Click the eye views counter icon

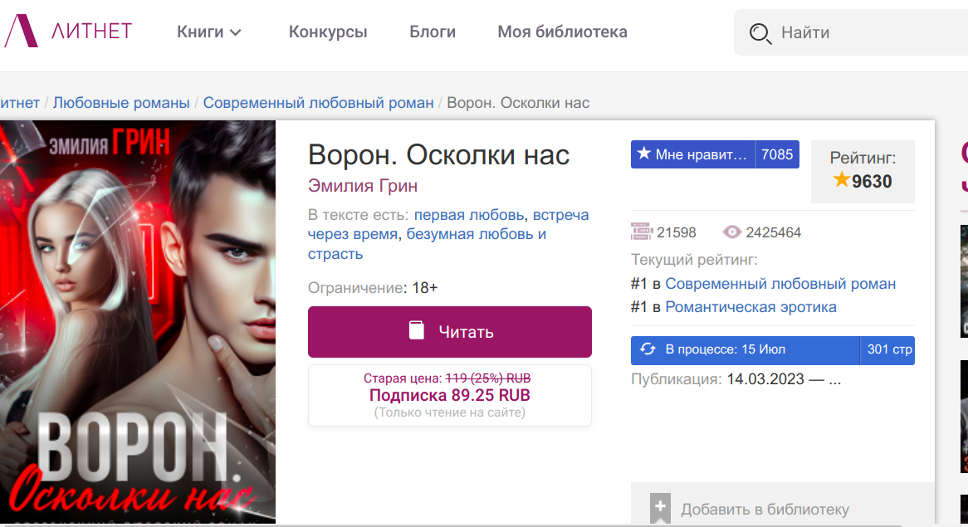731,232
